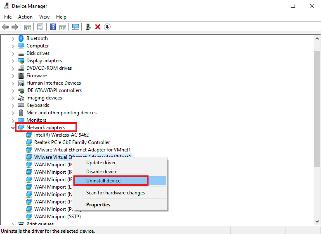Choose Update driver from context menu

pos(120,163)
